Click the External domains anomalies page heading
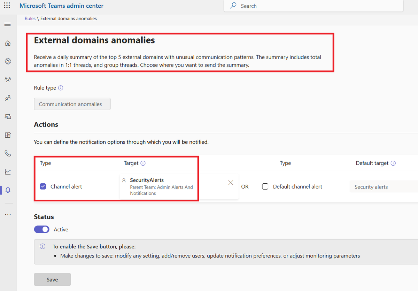 [x=94, y=40]
